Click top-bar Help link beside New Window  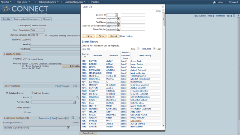pos(210,16)
